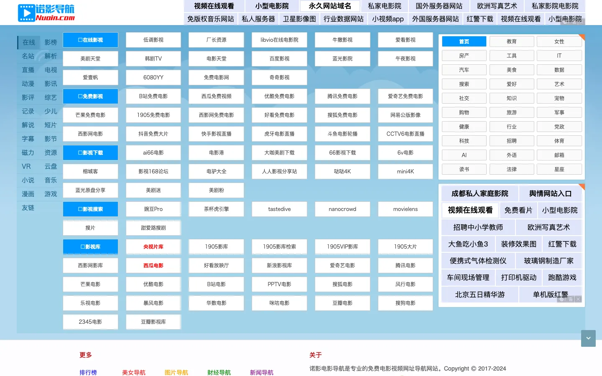Open the 新闻导航 footer link
Image resolution: width=602 pixels, height=376 pixels.
click(262, 373)
